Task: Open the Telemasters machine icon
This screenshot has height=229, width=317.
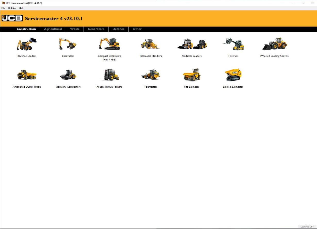Action: click(x=151, y=75)
